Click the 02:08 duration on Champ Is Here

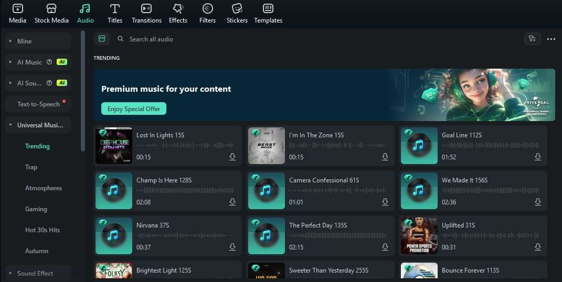(143, 202)
